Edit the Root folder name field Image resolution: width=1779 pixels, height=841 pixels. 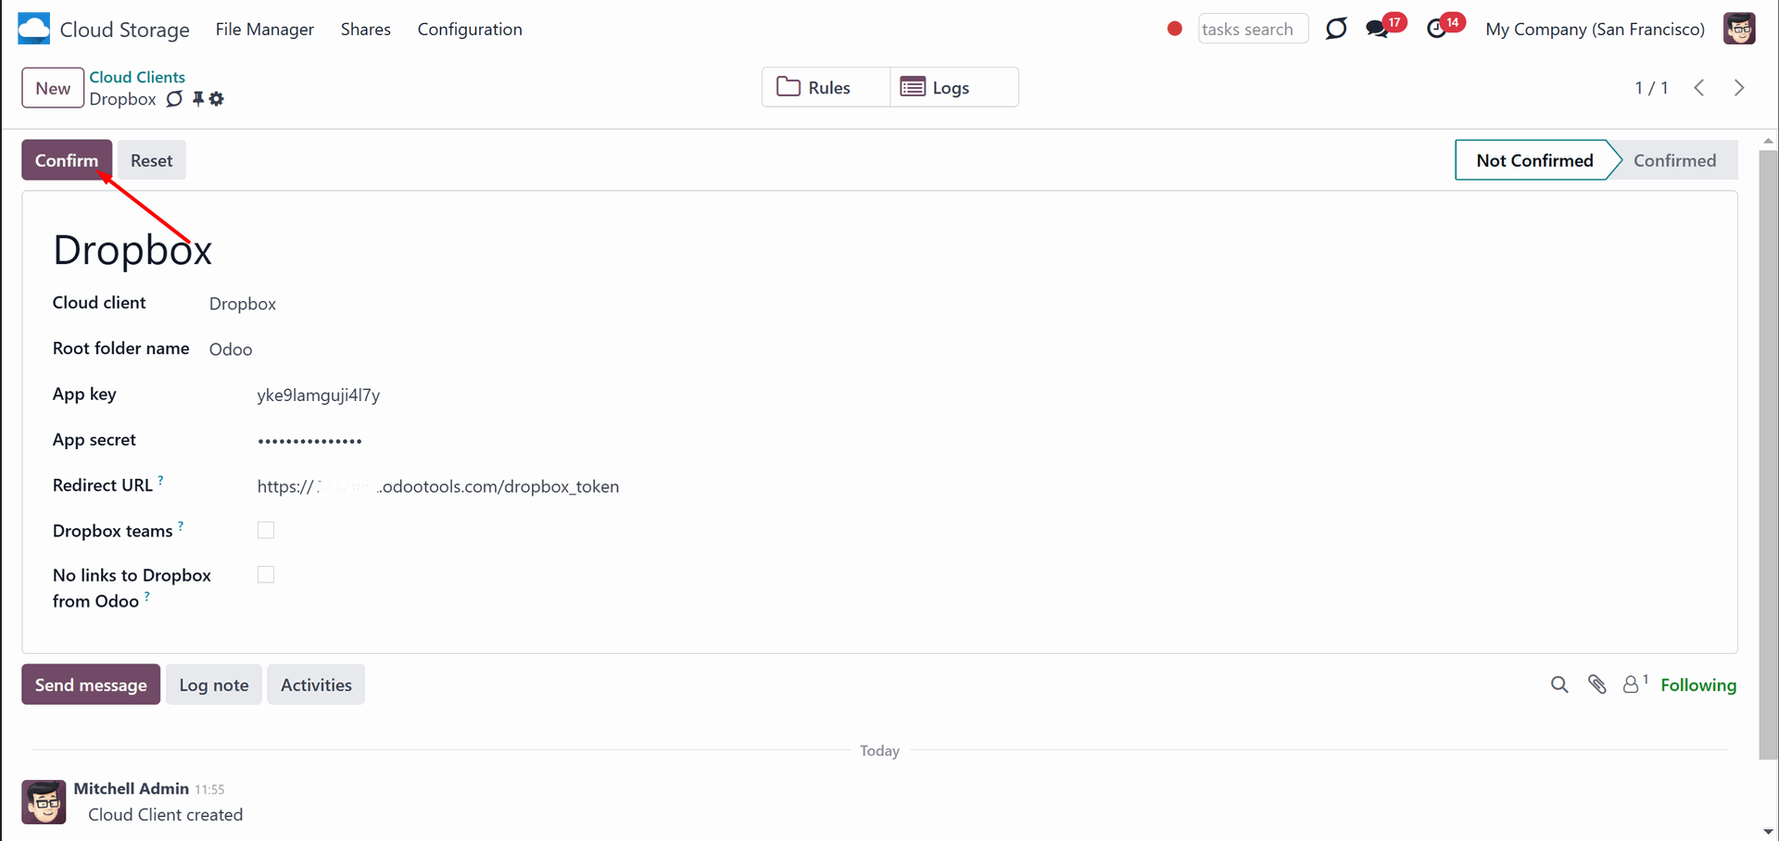[x=231, y=349]
